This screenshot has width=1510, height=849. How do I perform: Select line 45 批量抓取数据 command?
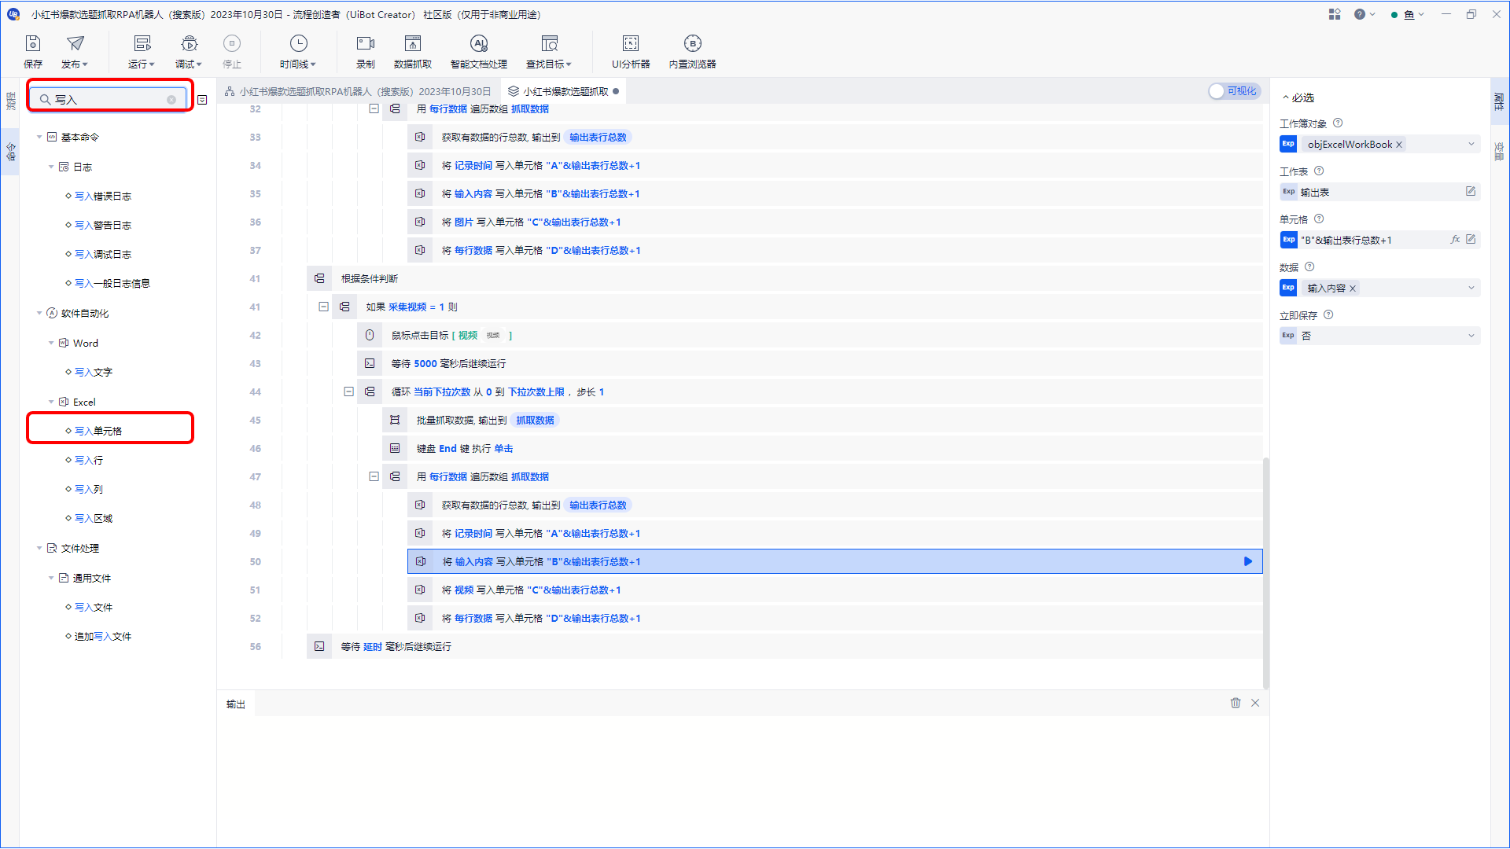click(x=822, y=420)
